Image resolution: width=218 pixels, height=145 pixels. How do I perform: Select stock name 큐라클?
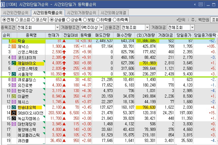(23, 141)
